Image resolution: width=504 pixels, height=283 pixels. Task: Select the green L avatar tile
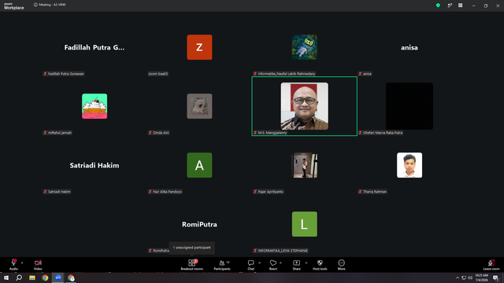[x=305, y=224]
